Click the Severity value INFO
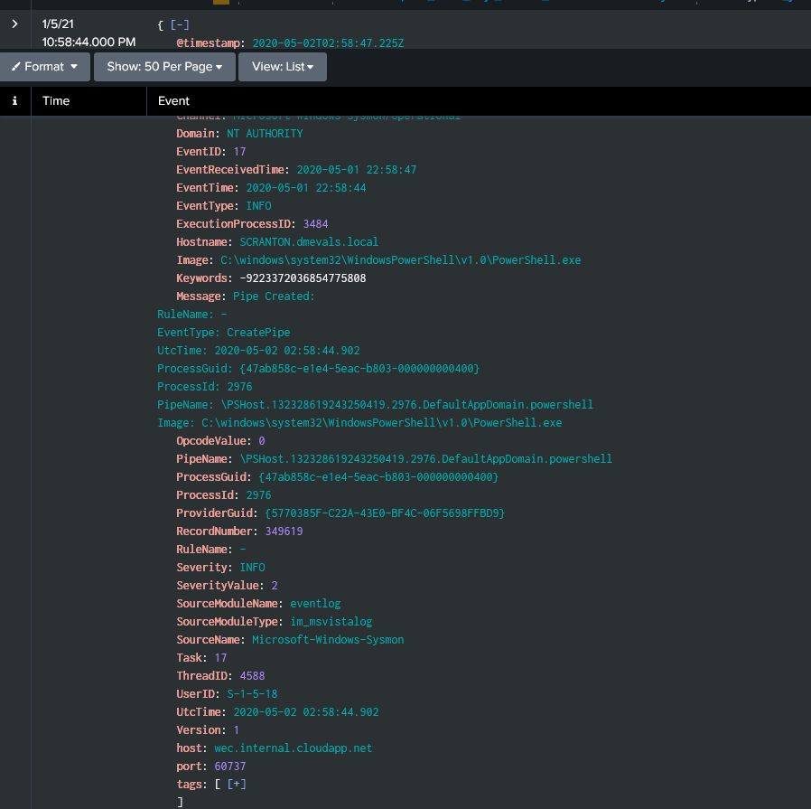This screenshot has width=811, height=809. tap(252, 568)
